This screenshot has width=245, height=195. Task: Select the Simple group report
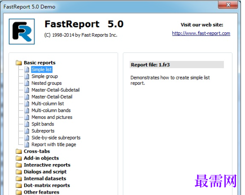click(x=45, y=76)
